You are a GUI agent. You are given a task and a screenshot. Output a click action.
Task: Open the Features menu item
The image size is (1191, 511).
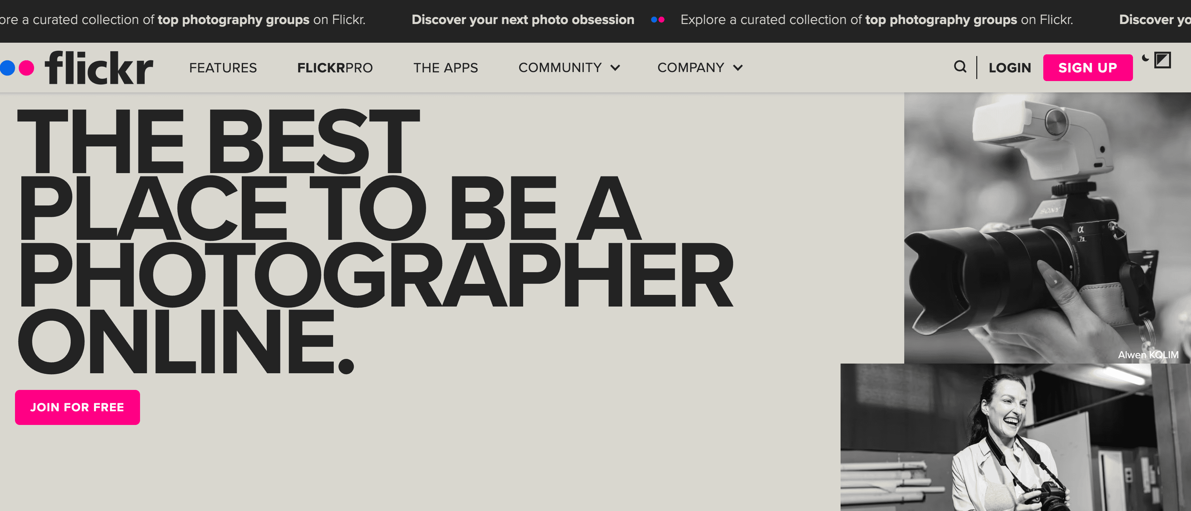223,68
